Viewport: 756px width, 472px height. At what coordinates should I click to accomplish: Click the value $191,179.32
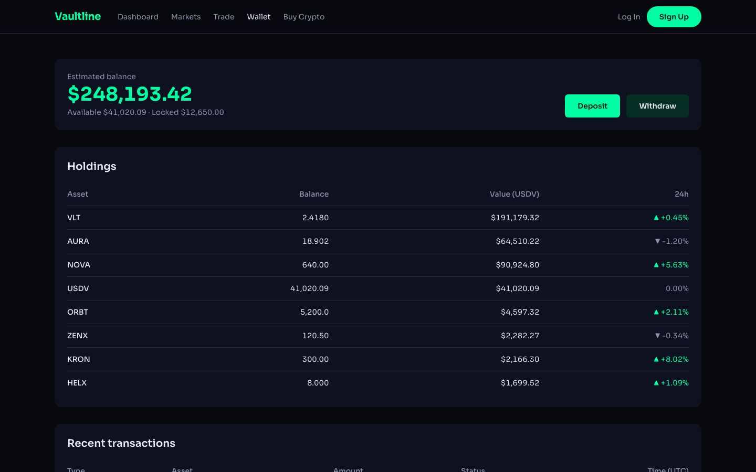pos(515,218)
